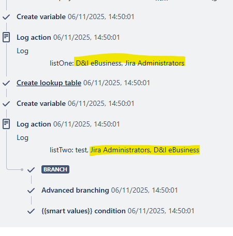Image resolution: width=233 pixels, height=236 pixels.
Task: Click the checkmark beside Create variable below lookup table
Action: coord(6,104)
